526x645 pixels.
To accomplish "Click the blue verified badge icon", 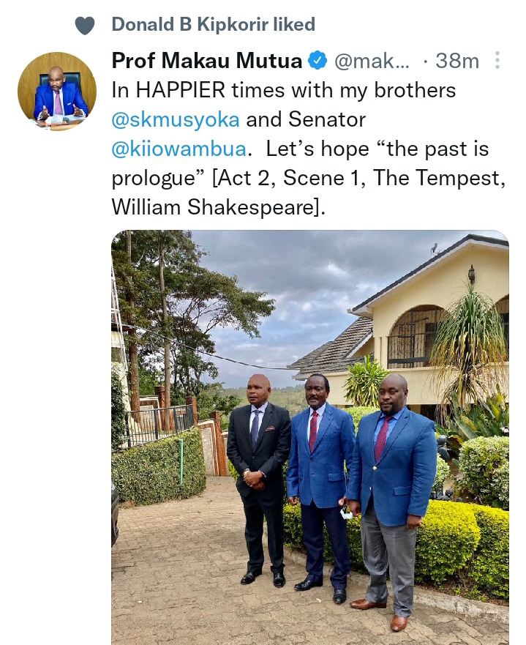I will 318,61.
